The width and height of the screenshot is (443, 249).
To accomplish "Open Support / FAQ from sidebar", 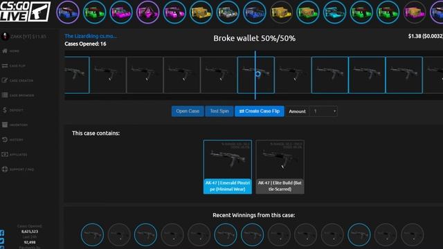I will point(18,169).
